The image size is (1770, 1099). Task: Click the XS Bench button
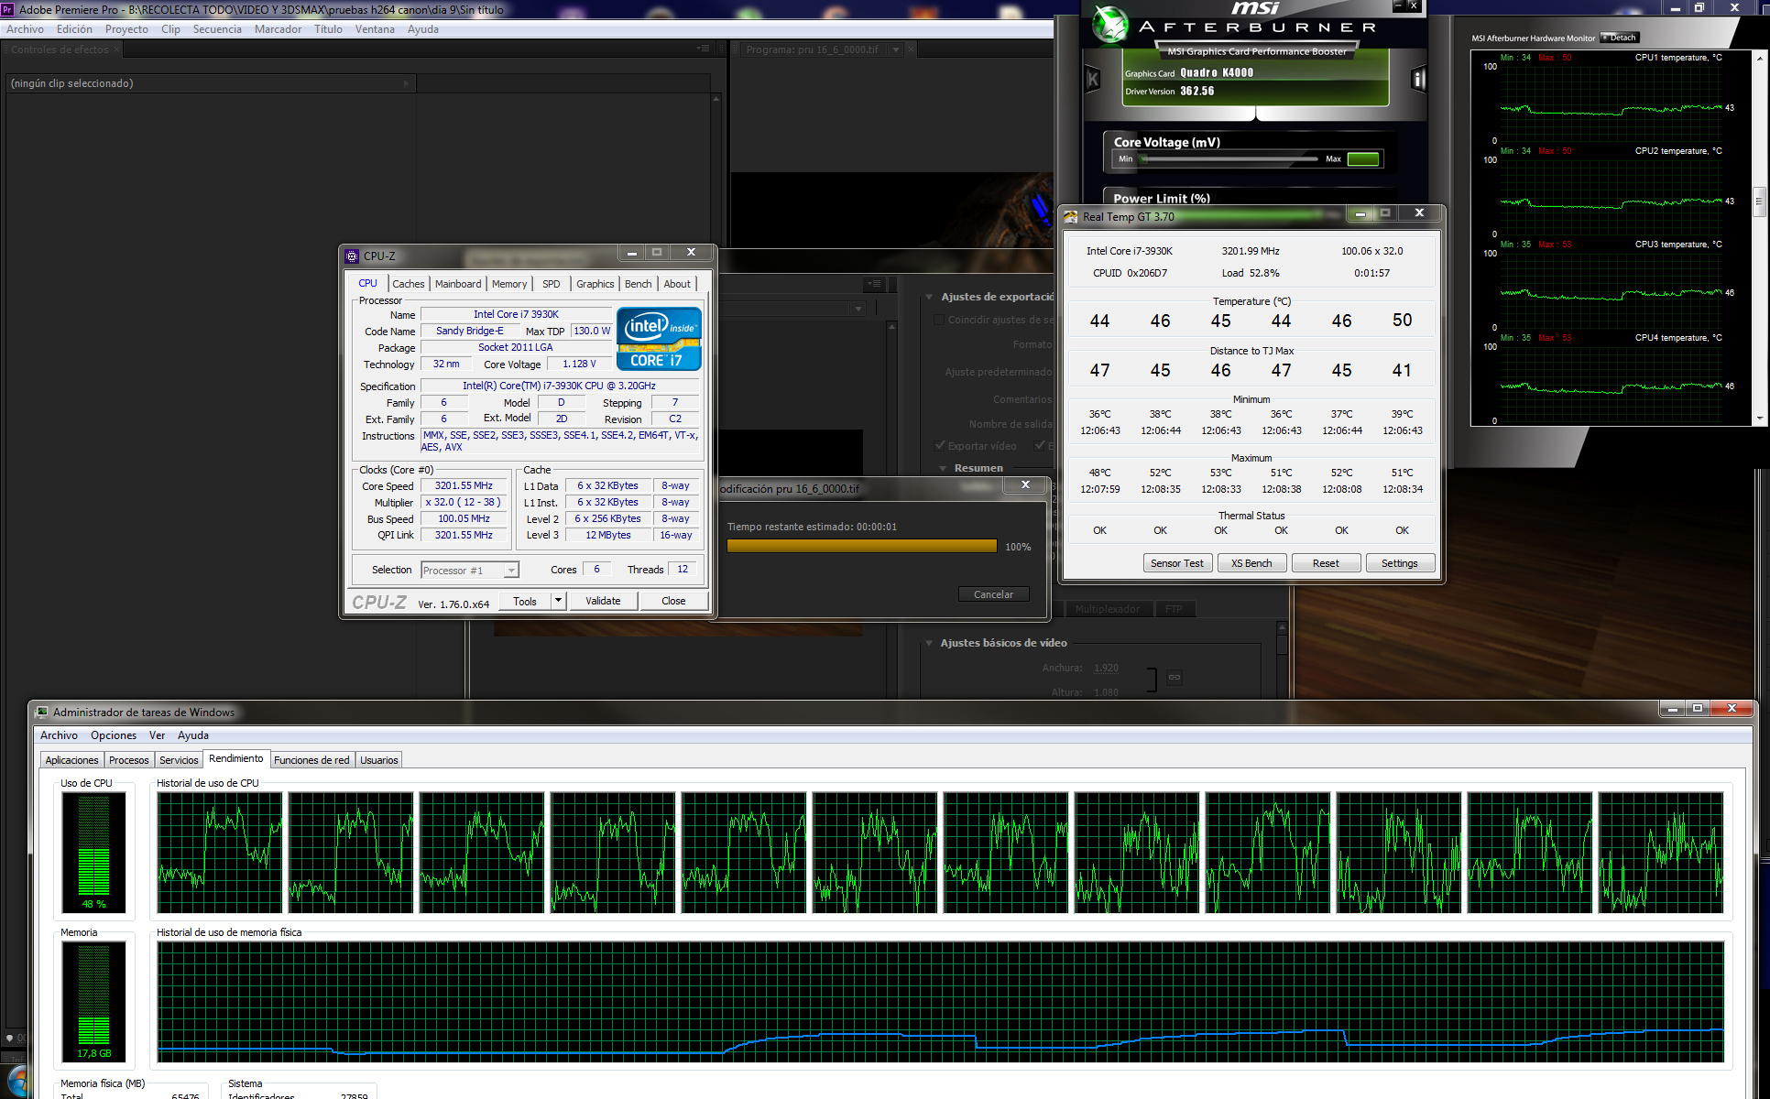pyautogui.click(x=1251, y=563)
